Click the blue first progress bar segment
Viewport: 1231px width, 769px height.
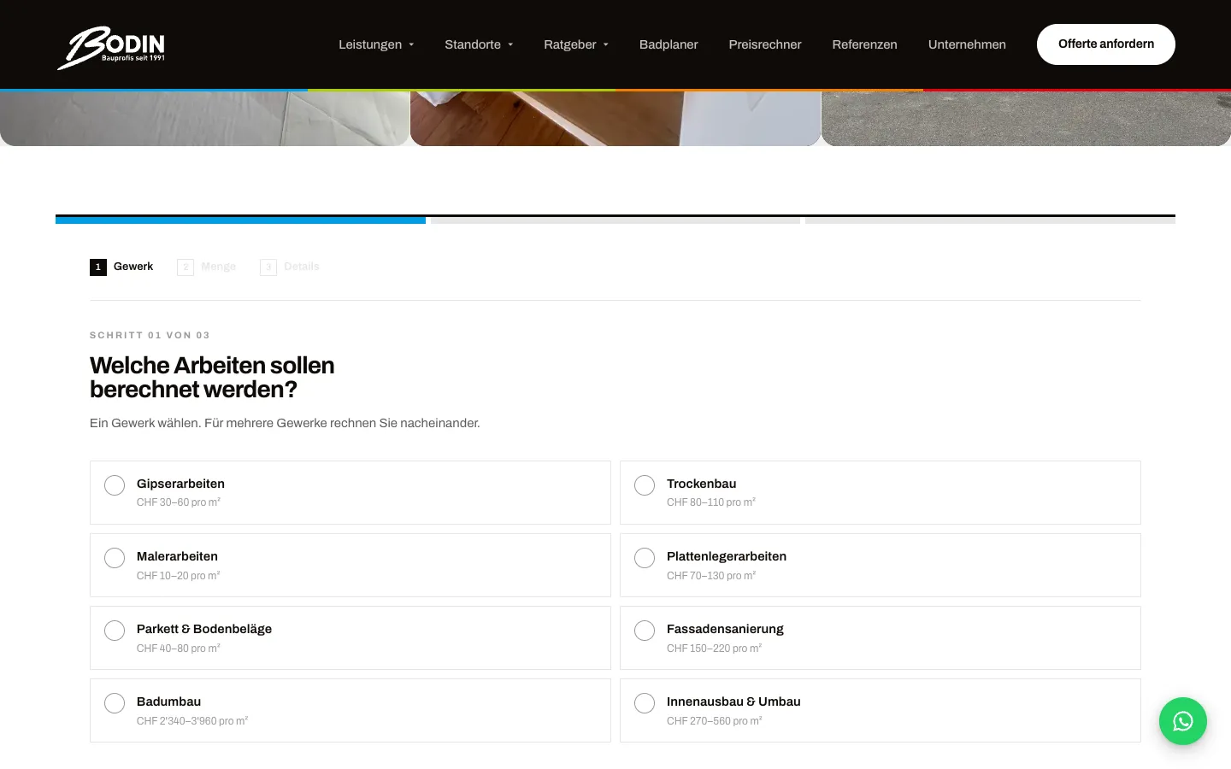[240, 220]
